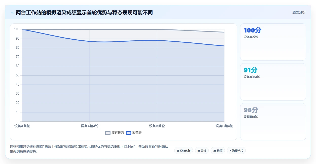Click the y-axis value 30
Screen dimensions: 316x164
point(17,94)
